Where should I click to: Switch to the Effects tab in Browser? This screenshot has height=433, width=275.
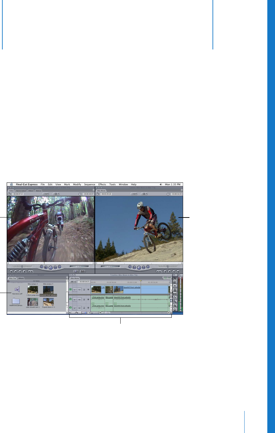pyautogui.click(x=21, y=278)
